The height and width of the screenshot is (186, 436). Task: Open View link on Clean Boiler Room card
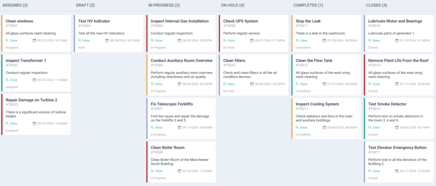157,171
